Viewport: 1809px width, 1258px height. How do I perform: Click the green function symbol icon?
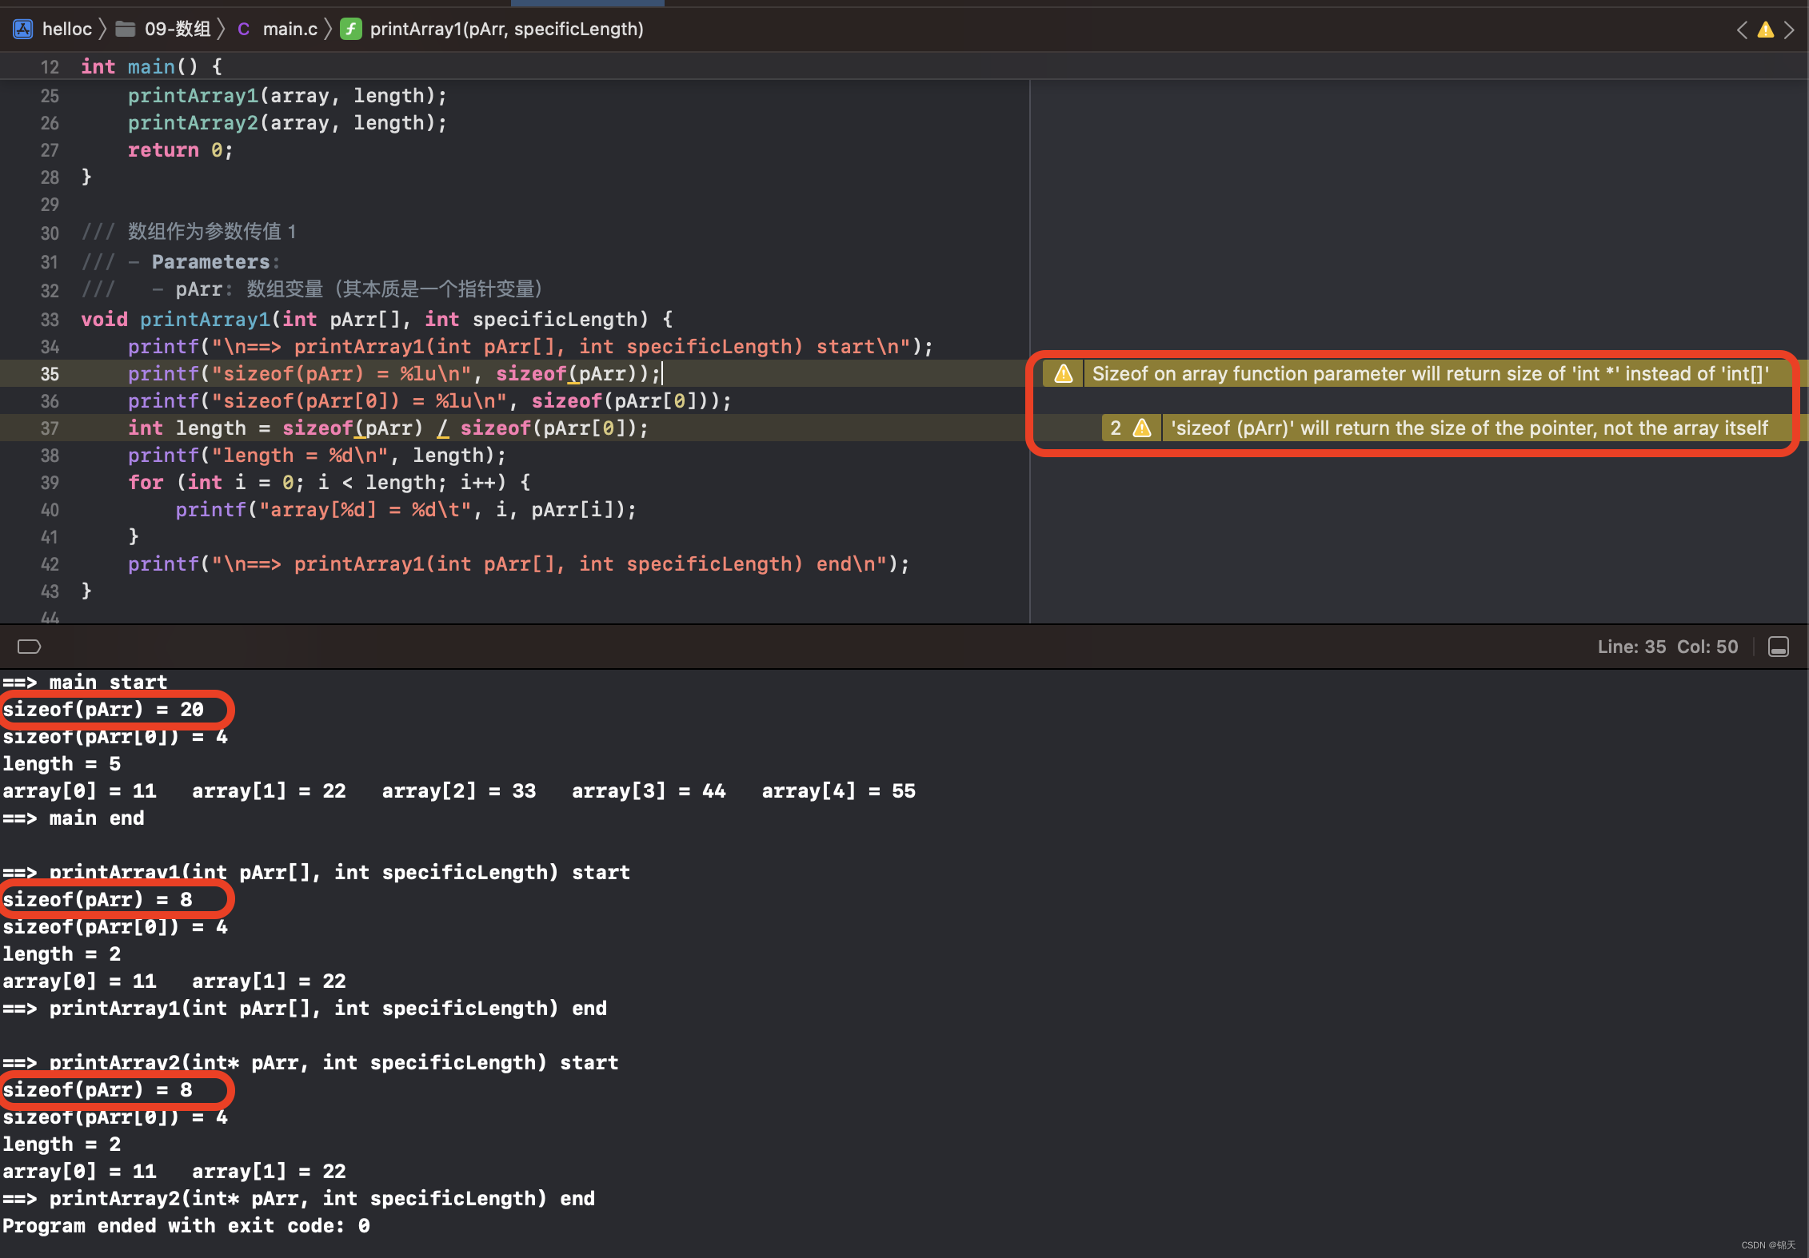click(351, 30)
